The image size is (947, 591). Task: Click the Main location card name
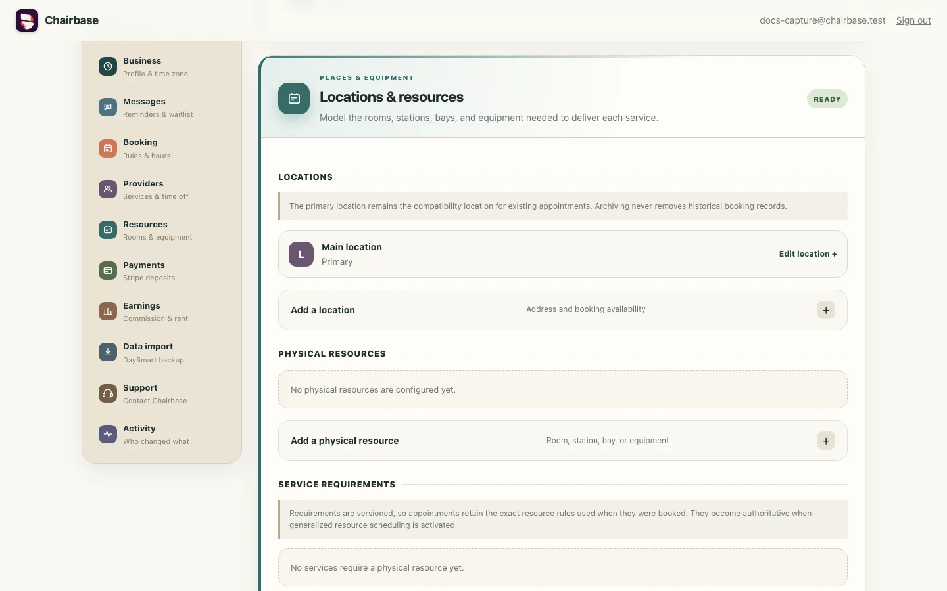tap(352, 247)
